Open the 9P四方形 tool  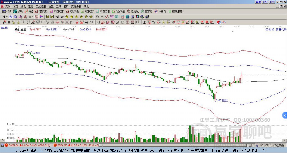tap(57, 11)
